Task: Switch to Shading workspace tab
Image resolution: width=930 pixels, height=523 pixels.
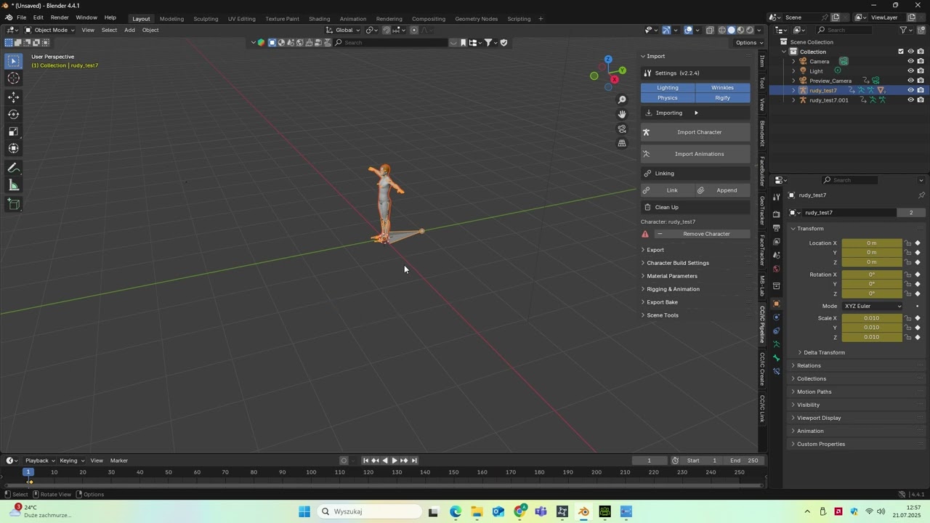Action: point(319,18)
